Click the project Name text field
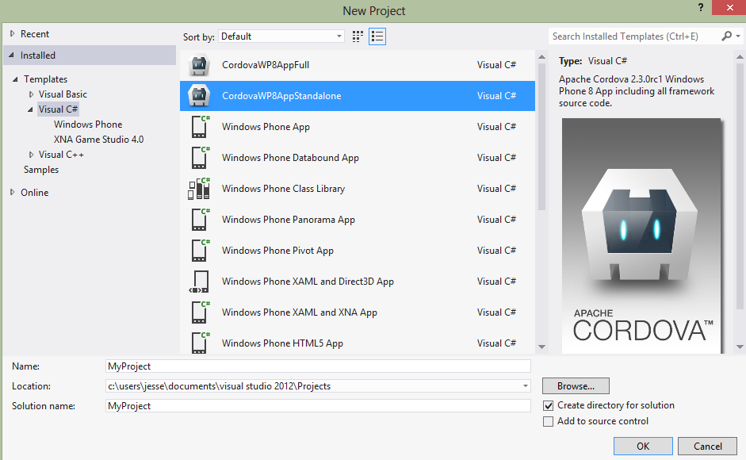 coord(318,366)
